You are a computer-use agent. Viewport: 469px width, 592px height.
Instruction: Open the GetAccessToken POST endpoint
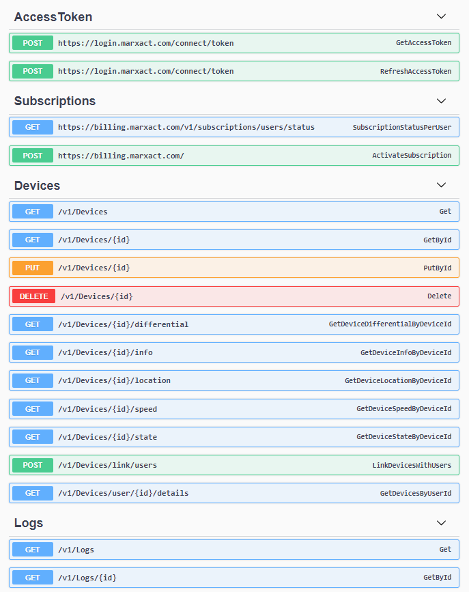(x=234, y=43)
